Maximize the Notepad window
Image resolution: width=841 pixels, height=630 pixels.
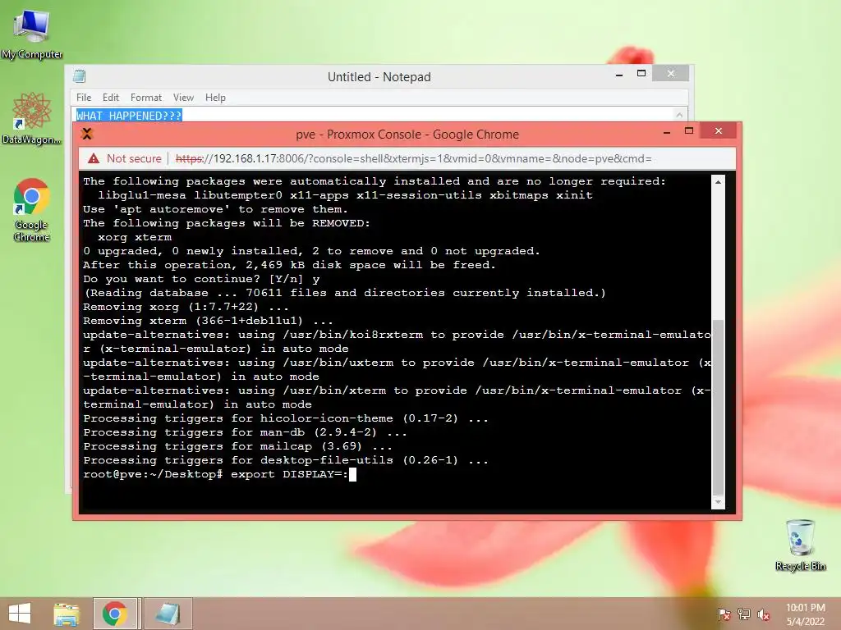pyautogui.click(x=641, y=73)
